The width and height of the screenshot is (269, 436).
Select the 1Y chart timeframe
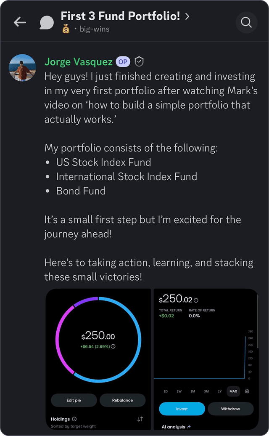219,391
